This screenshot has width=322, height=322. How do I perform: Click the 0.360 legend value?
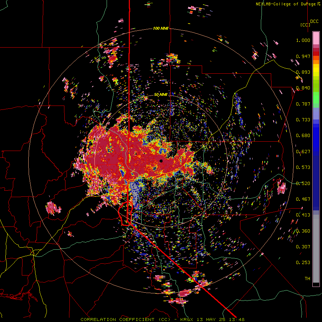coord(303,231)
